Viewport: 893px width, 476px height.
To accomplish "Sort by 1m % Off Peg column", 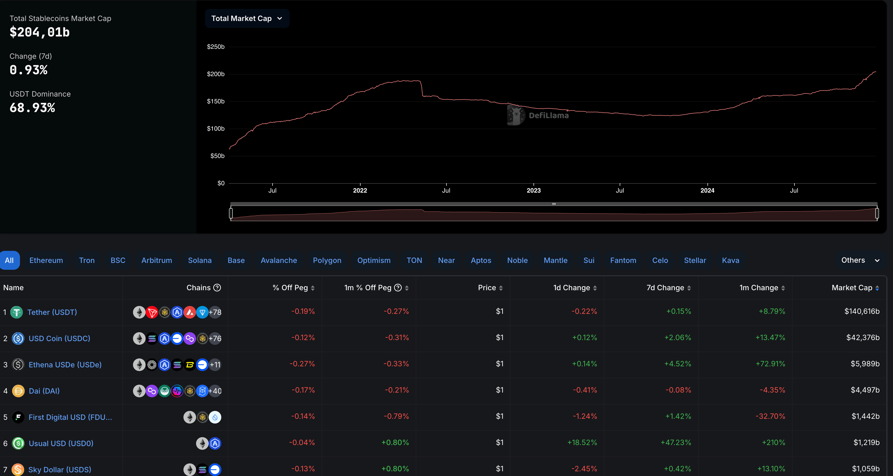I will pos(407,288).
